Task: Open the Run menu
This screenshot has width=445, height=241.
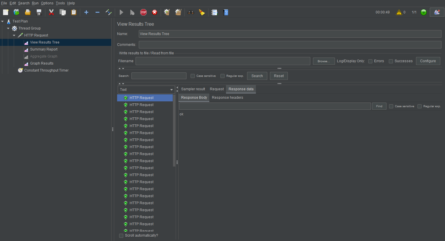Action: click(x=35, y=3)
